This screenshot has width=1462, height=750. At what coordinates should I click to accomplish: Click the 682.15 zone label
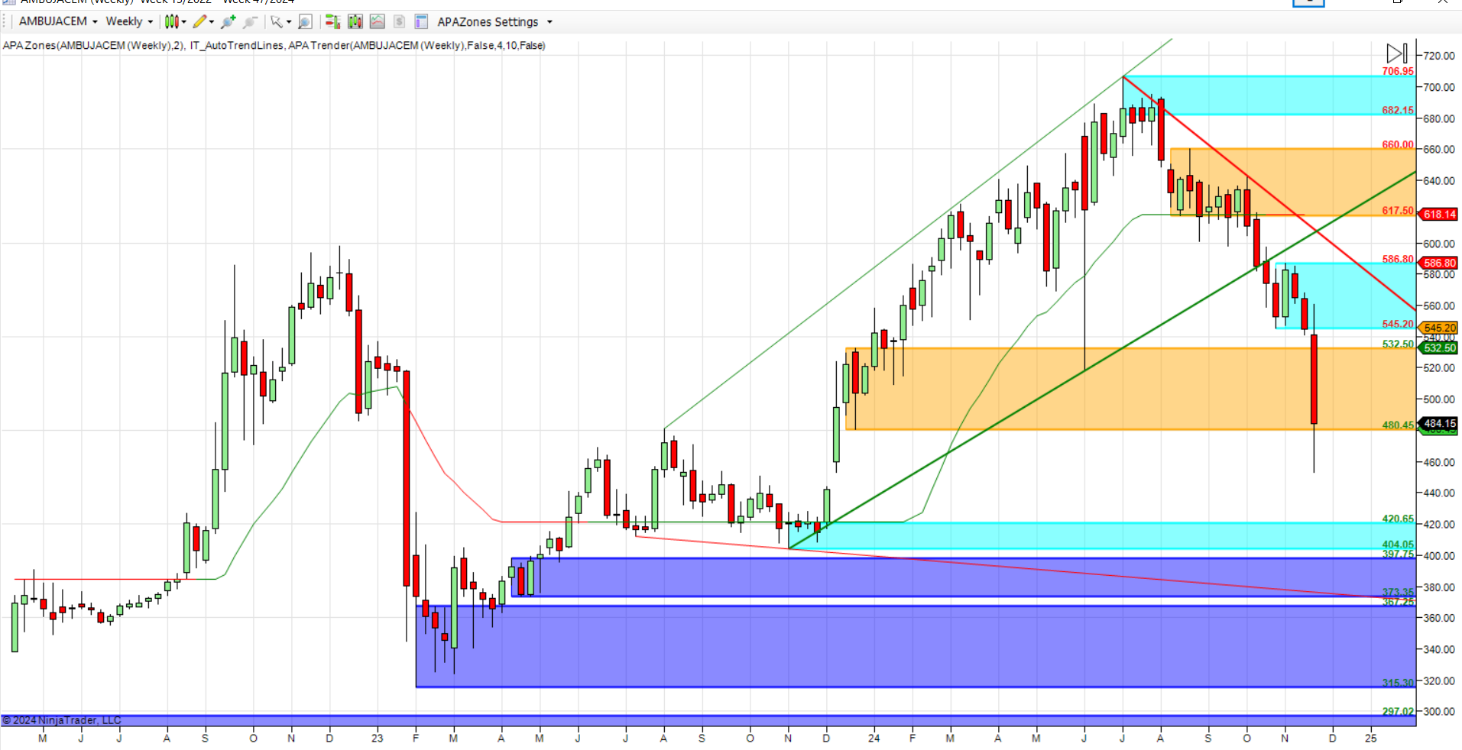click(x=1398, y=110)
